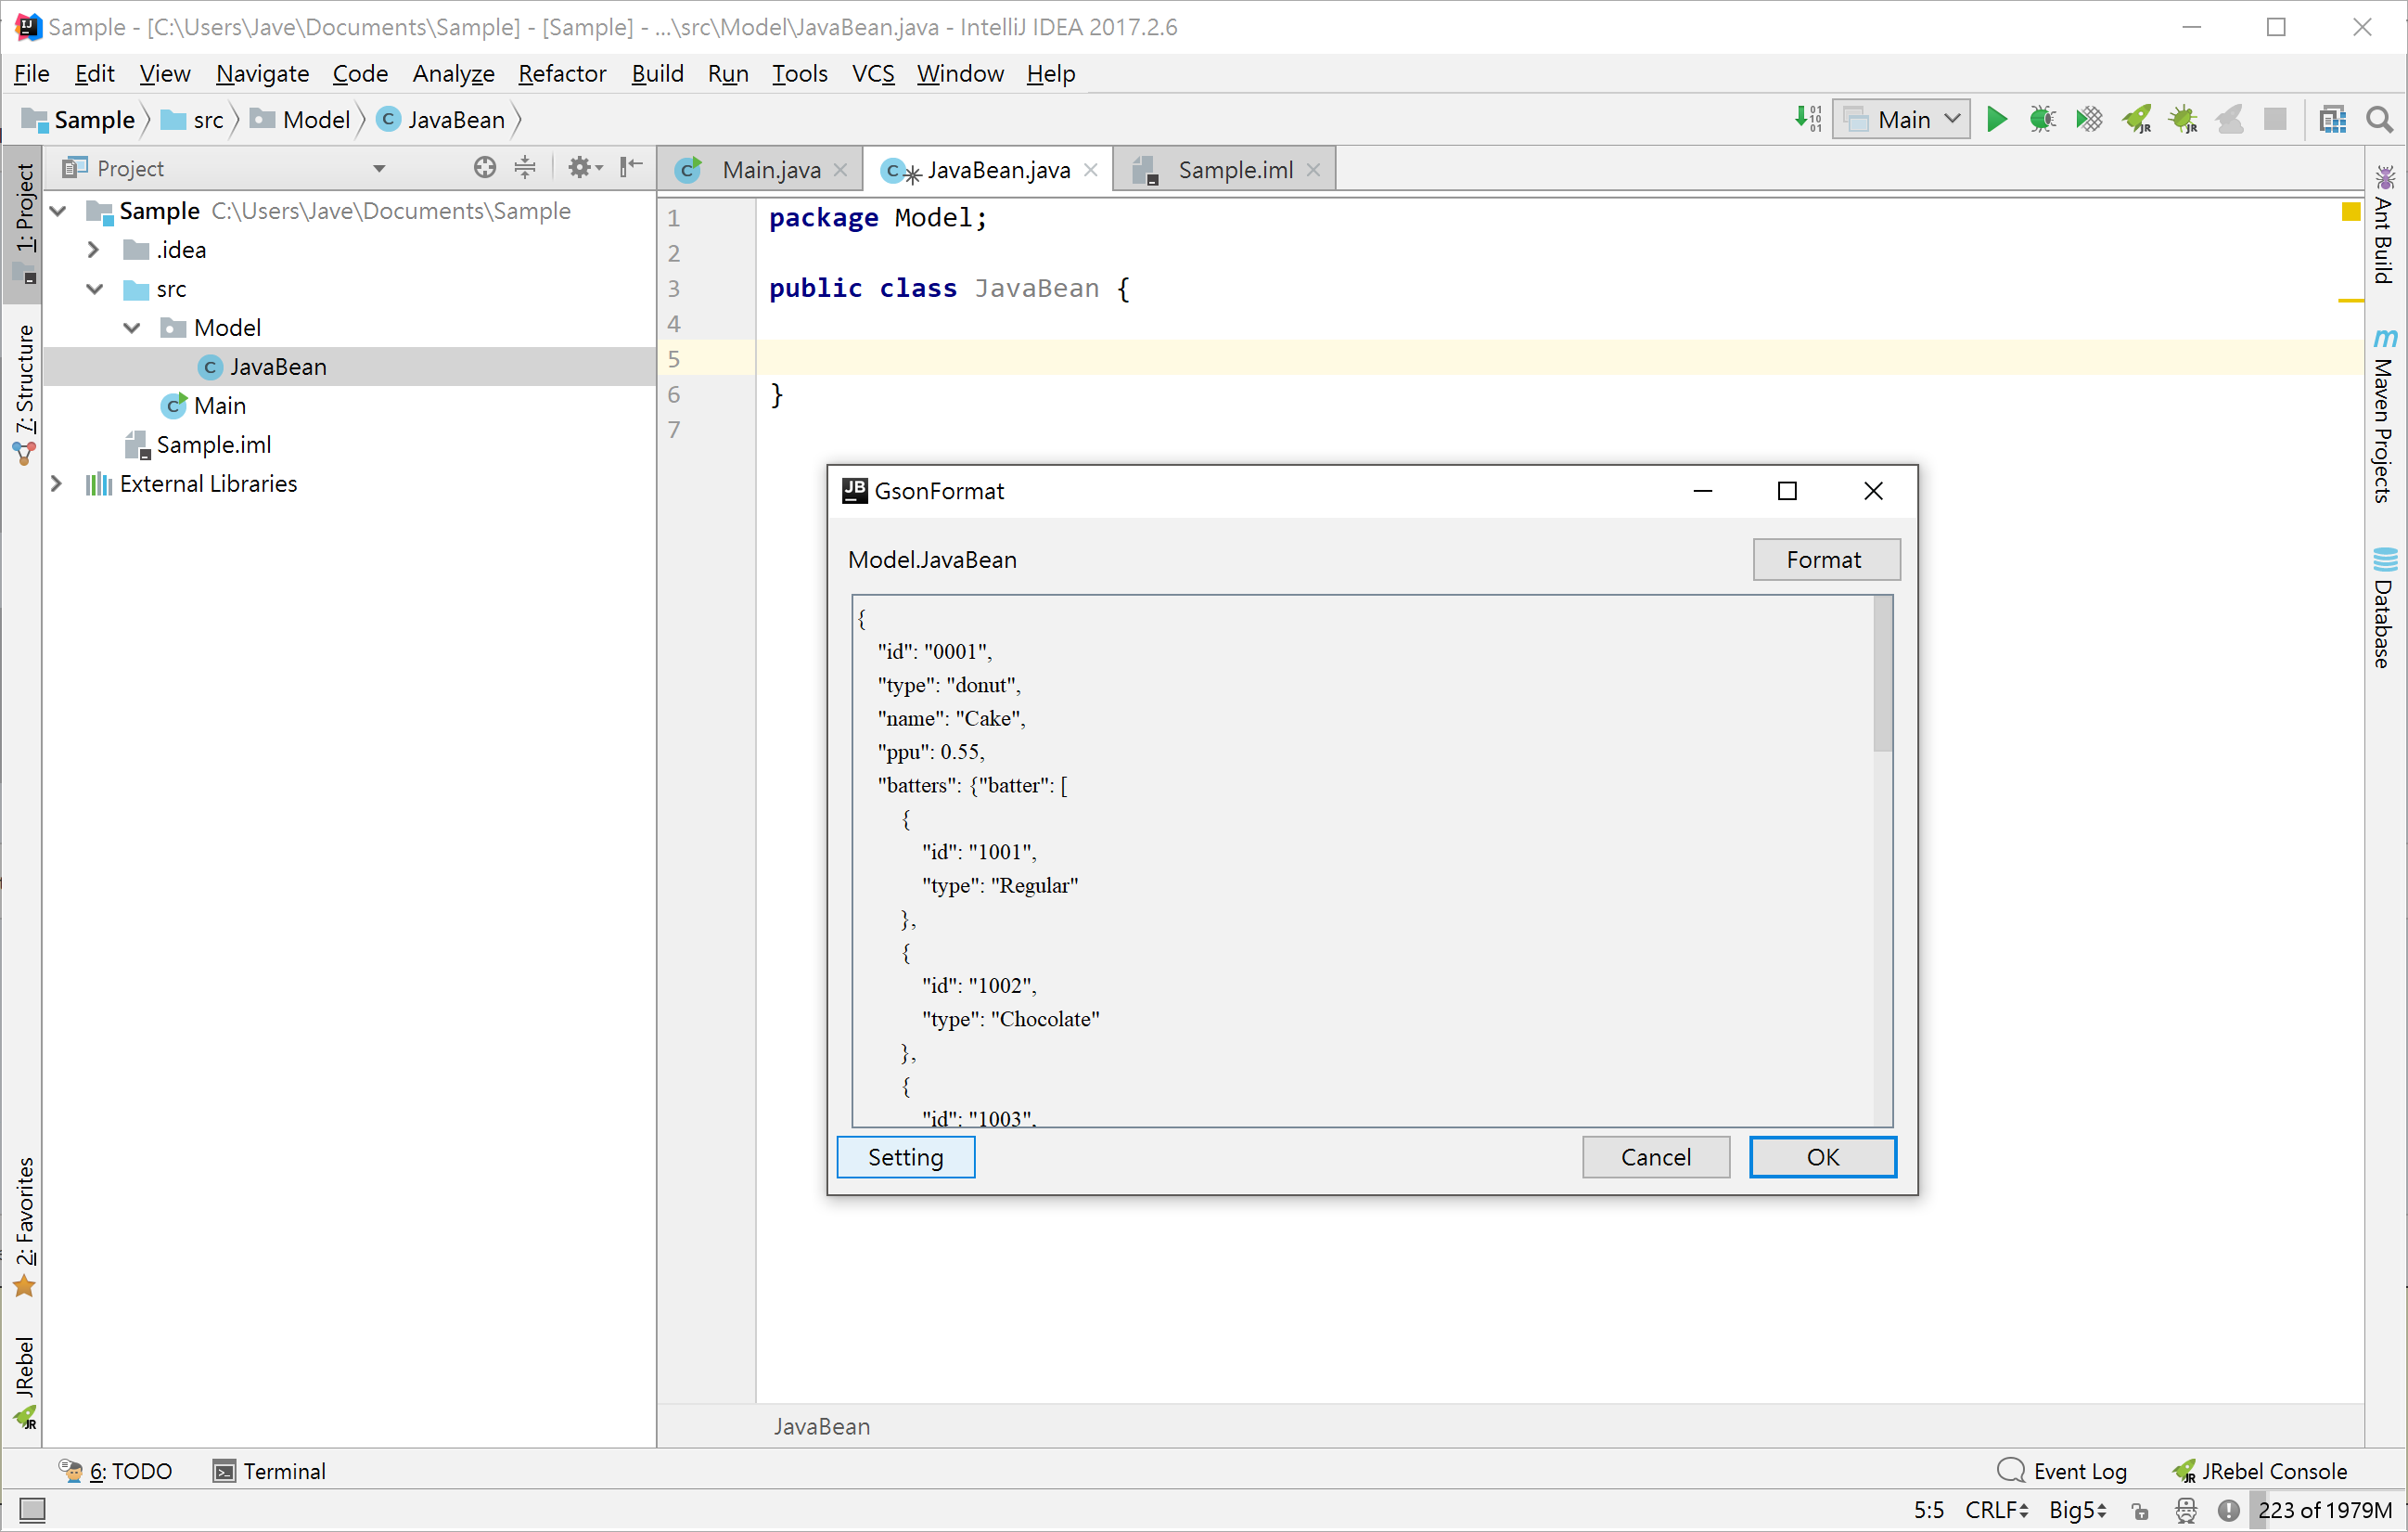
Task: Click the lock read-only status icon
Action: [x=2141, y=1510]
